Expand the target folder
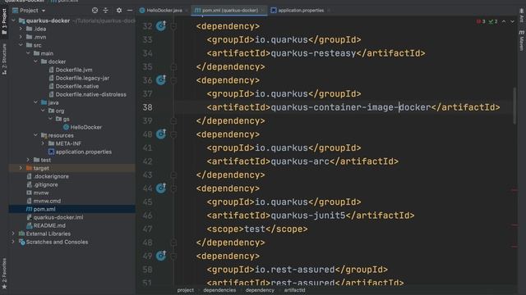The image size is (526, 295). 21,168
